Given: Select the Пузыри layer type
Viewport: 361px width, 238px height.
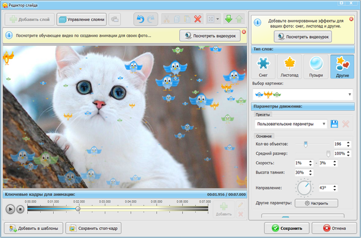Looking at the screenshot, I should click(x=316, y=66).
